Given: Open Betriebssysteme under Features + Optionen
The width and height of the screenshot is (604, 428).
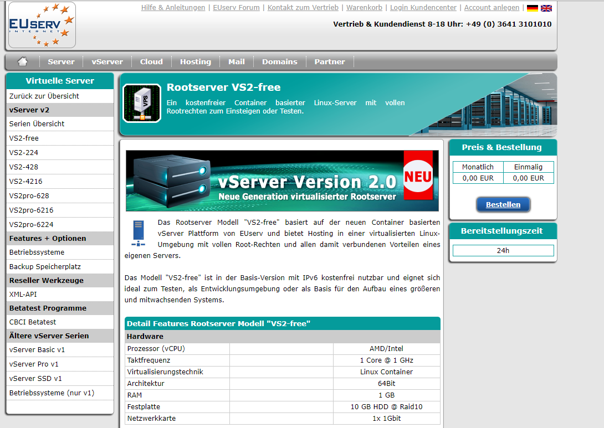Looking at the screenshot, I should click(60, 252).
